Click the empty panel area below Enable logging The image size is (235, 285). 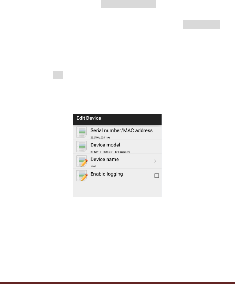pos(117,190)
